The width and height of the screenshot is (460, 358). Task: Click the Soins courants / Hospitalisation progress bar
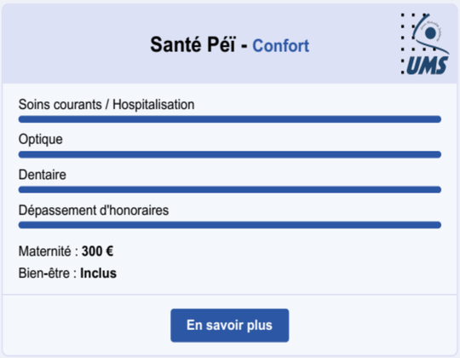230,119
